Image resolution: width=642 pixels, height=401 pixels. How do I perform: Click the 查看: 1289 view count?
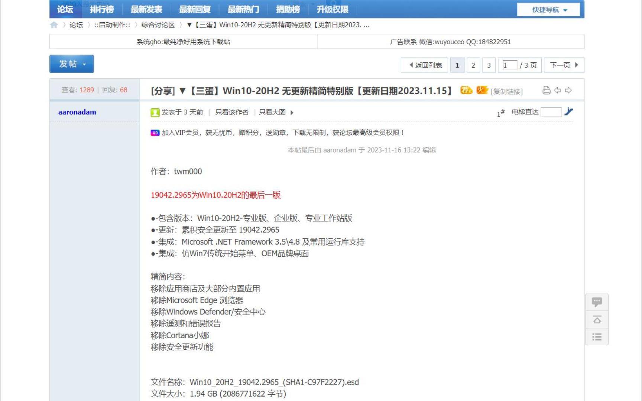pyautogui.click(x=78, y=90)
